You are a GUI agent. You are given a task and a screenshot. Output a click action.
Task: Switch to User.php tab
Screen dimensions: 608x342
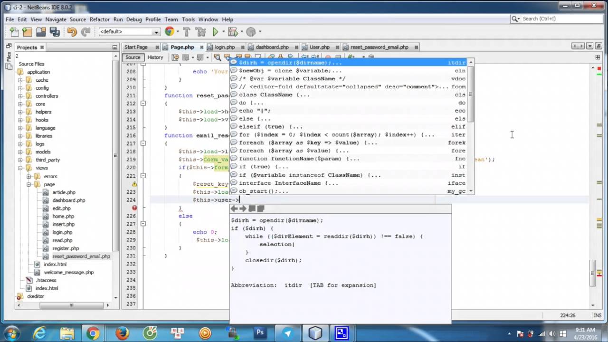click(x=319, y=47)
